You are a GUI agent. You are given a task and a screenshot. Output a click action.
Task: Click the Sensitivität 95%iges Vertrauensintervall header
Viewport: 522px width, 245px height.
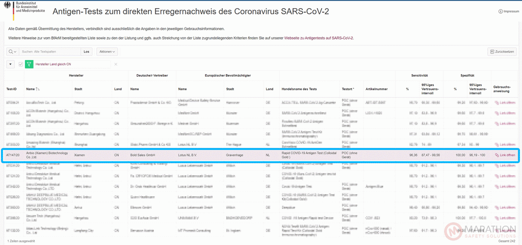(x=429, y=89)
